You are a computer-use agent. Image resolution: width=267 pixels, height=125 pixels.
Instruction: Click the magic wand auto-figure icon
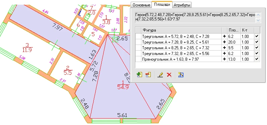point(181,75)
